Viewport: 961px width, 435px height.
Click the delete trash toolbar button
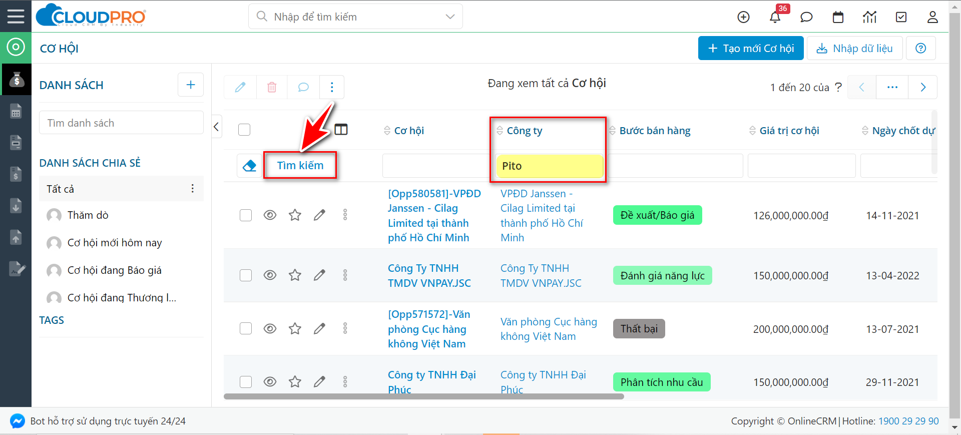point(272,87)
